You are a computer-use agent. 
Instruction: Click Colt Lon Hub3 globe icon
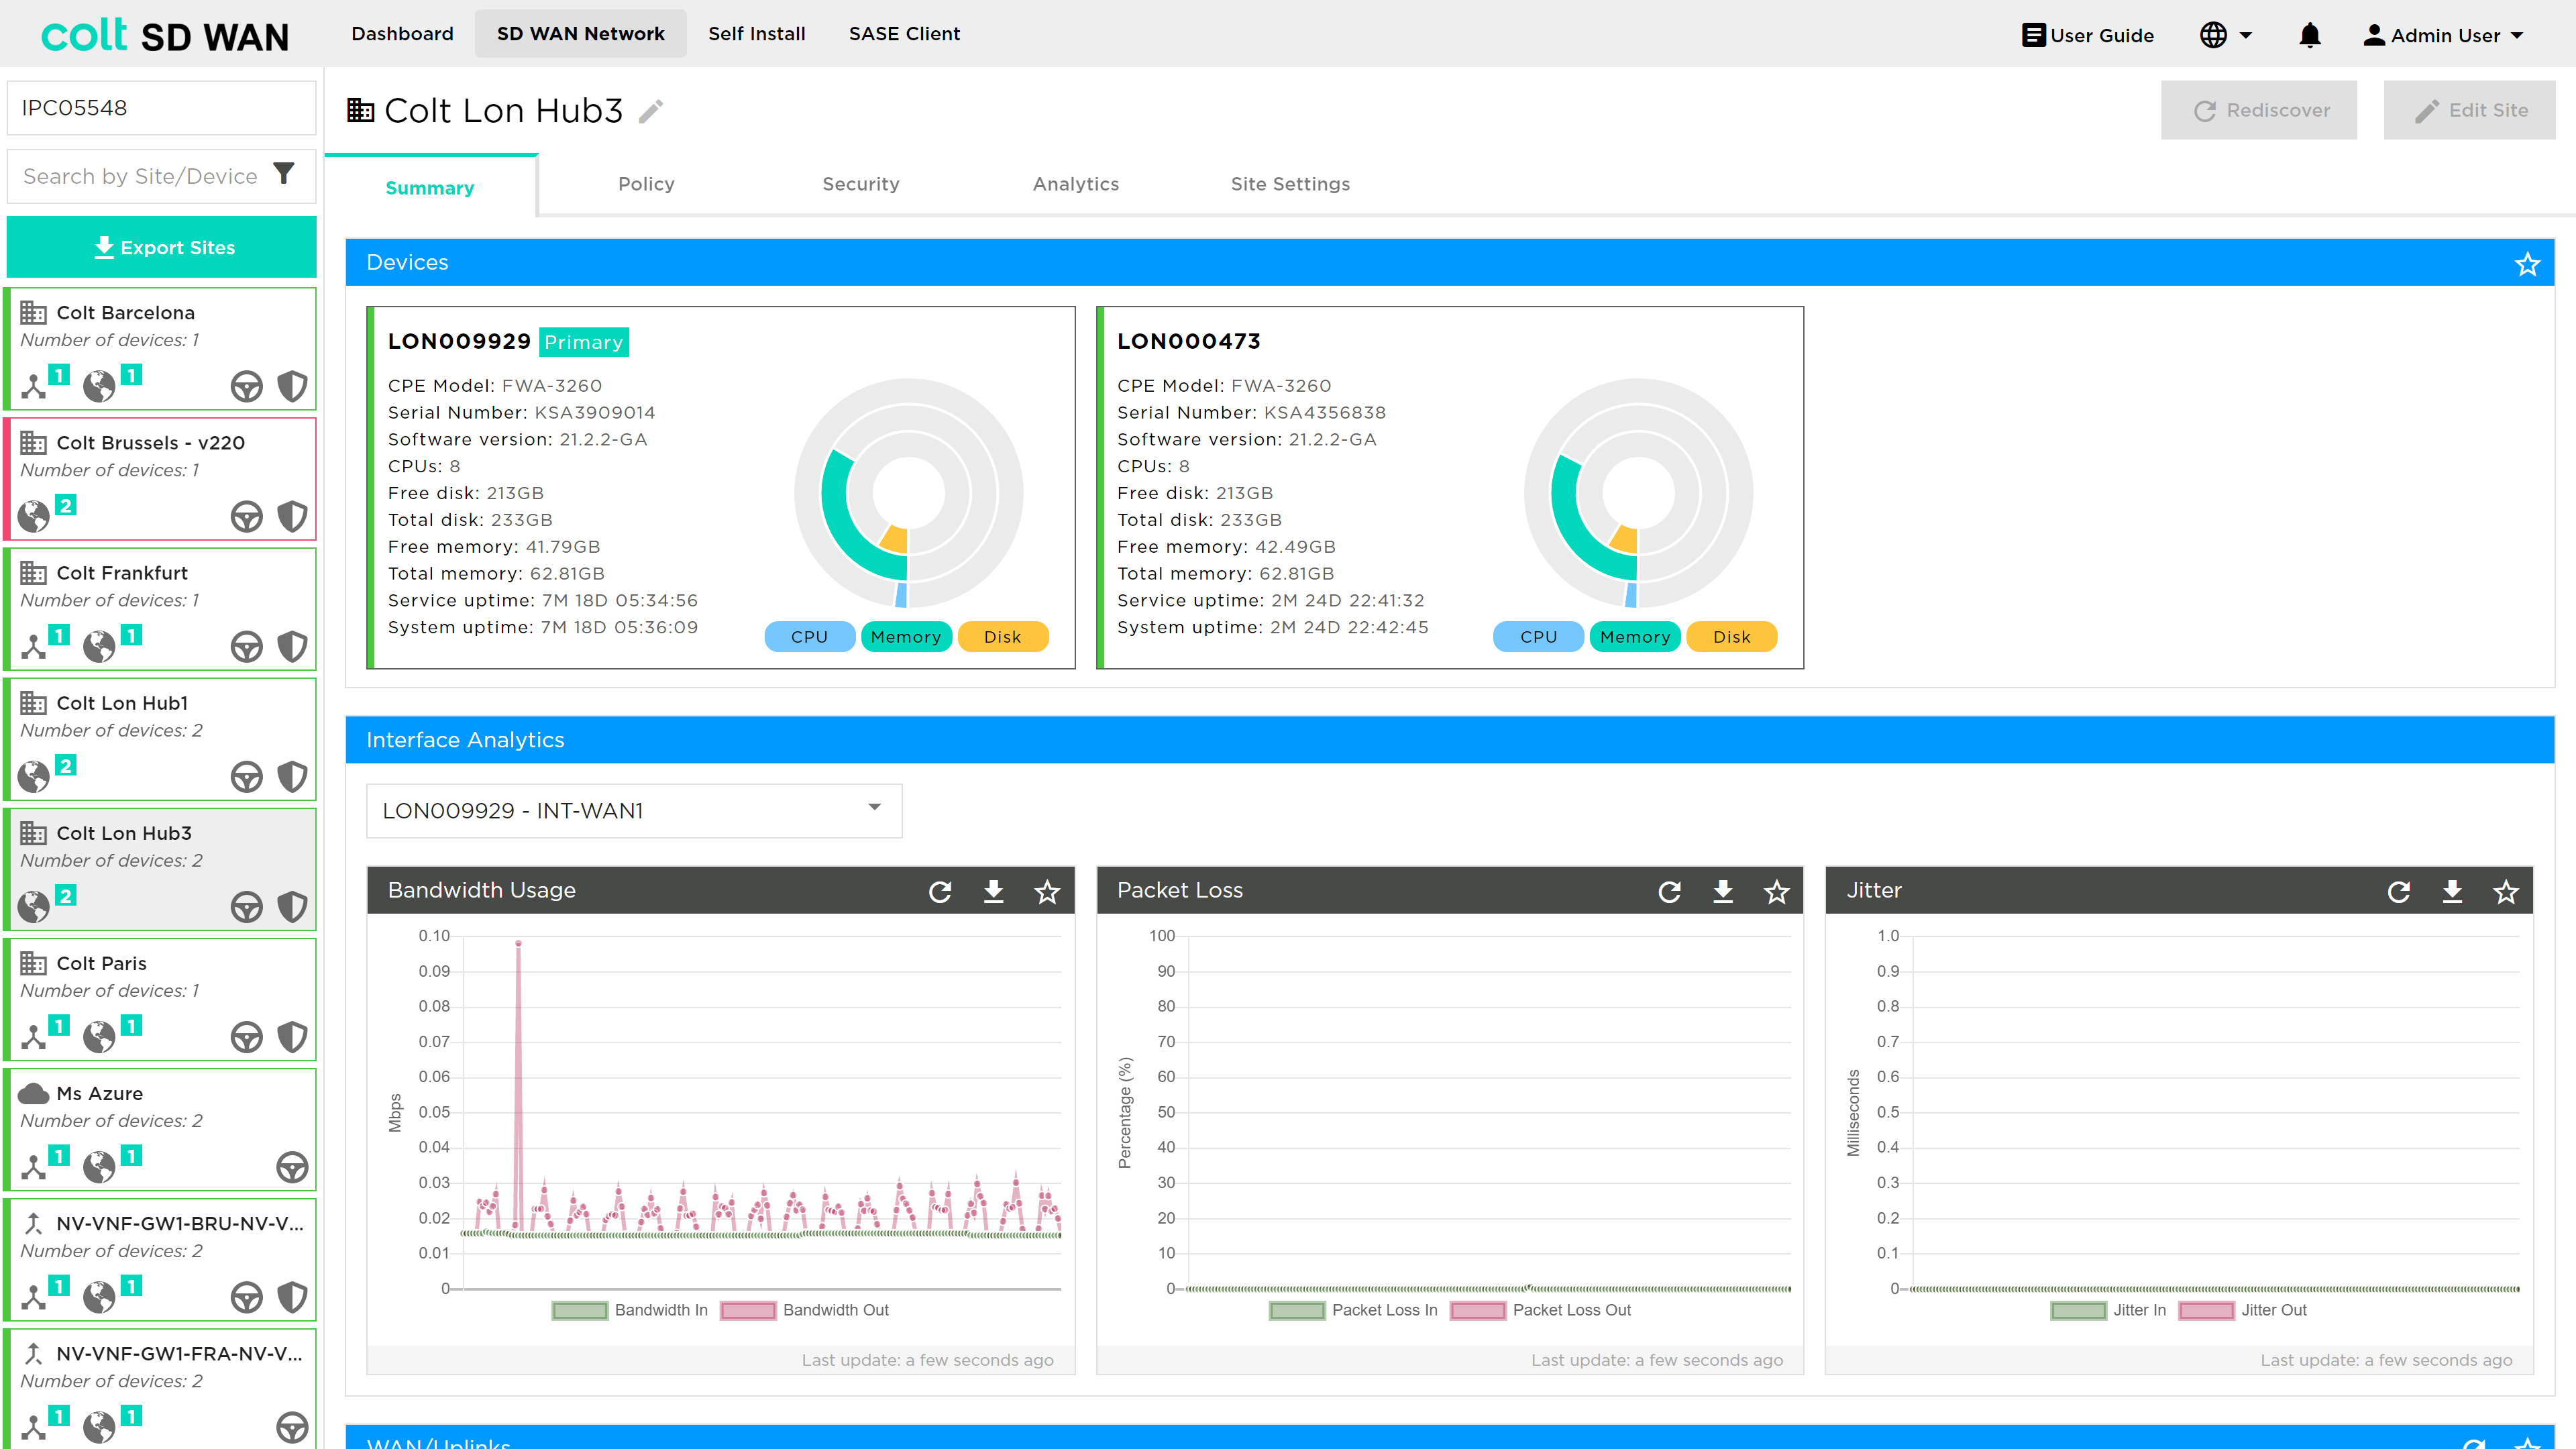[x=33, y=906]
